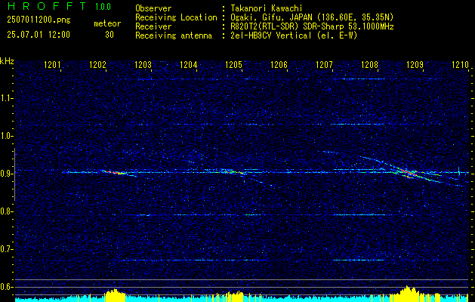475x302 pixels.
Task: Click the Observer field label
Action: 153,8
